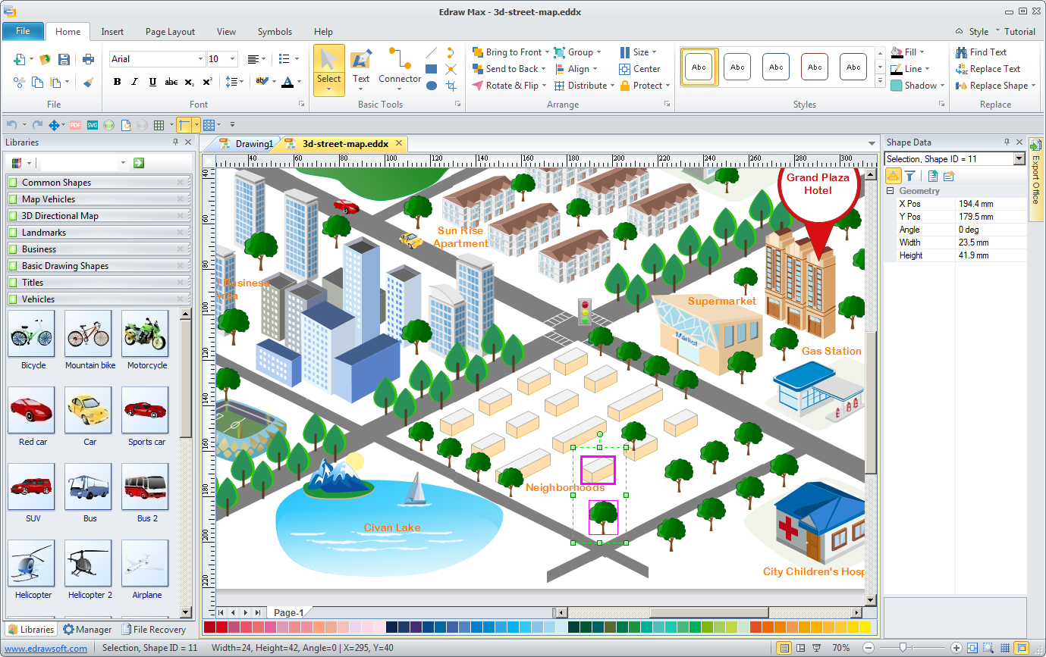Viewport: 1046px width, 657px height.
Task: Switch to the Page Layout ribbon tab
Action: pos(170,32)
